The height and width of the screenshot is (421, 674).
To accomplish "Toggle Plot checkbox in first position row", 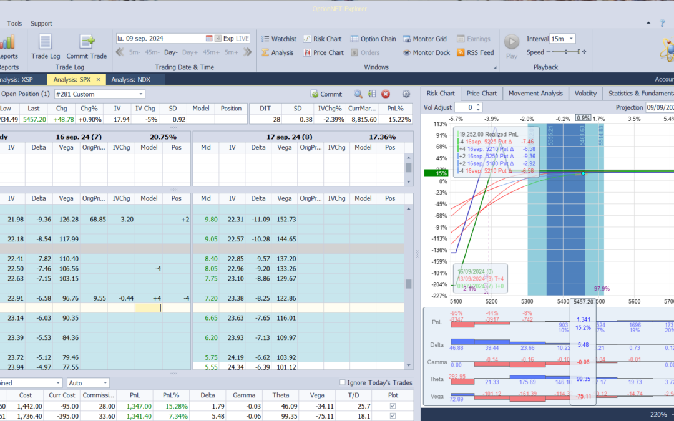I will click(392, 406).
